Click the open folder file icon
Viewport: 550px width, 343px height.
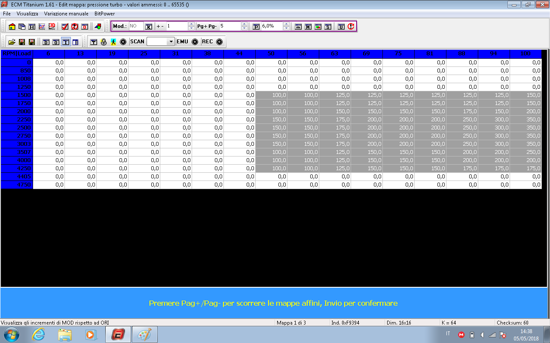coord(12,42)
